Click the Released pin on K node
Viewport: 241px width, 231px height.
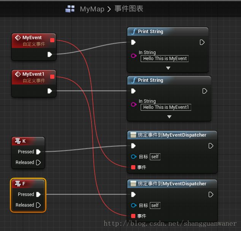click(38, 162)
